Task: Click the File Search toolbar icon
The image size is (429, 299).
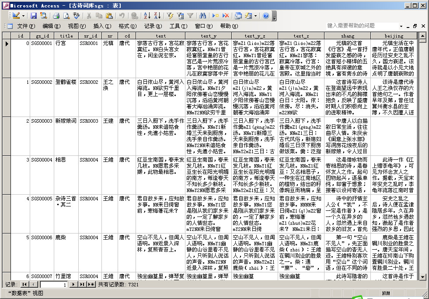Action: pos(43,16)
